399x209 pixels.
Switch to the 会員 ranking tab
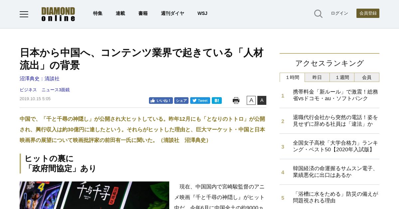coord(367,77)
